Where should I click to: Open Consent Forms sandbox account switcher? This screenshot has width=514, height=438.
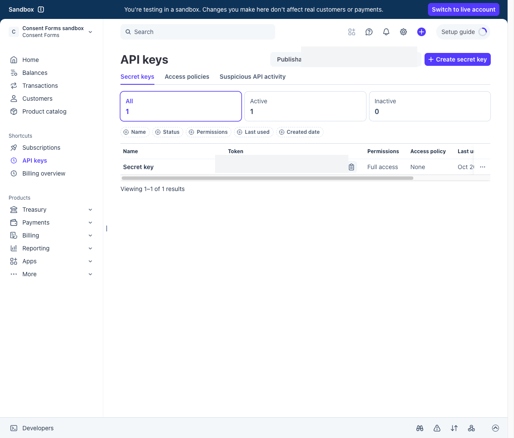[50, 32]
